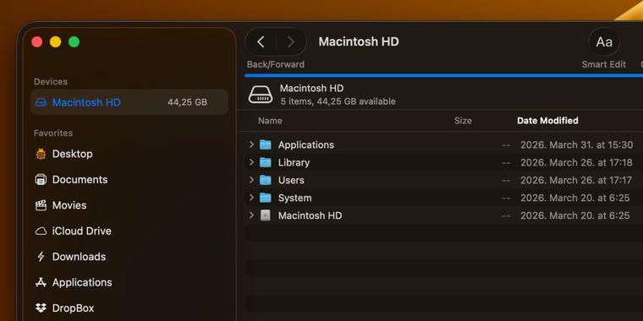Click the blue disk usage progress bar
Image resolution: width=643 pixels, height=321 pixels.
tap(443, 76)
